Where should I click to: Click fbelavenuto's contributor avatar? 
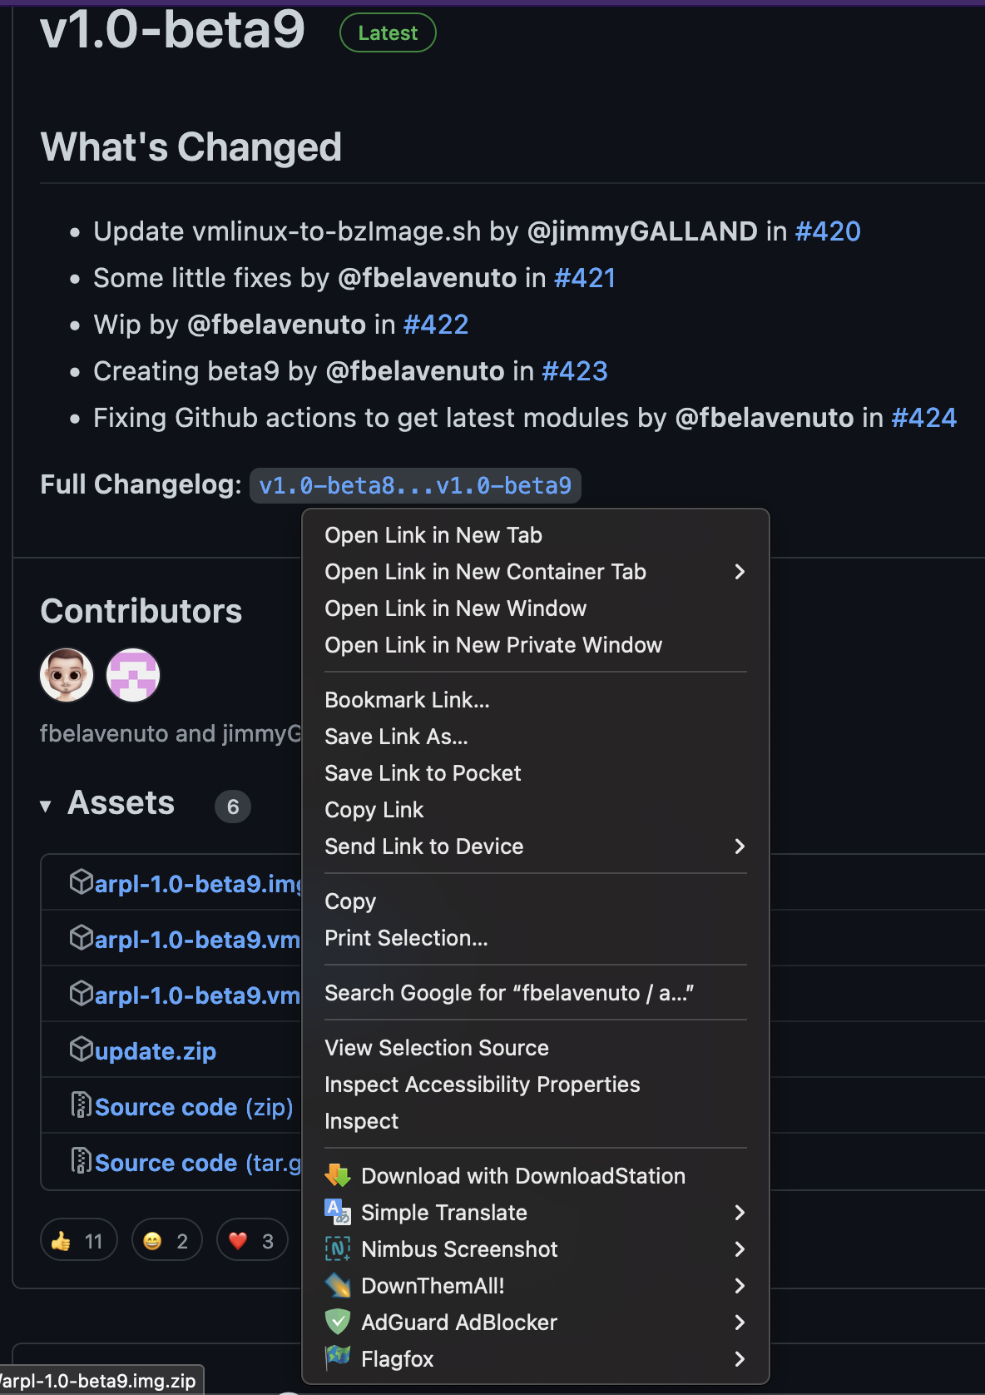[67, 675]
